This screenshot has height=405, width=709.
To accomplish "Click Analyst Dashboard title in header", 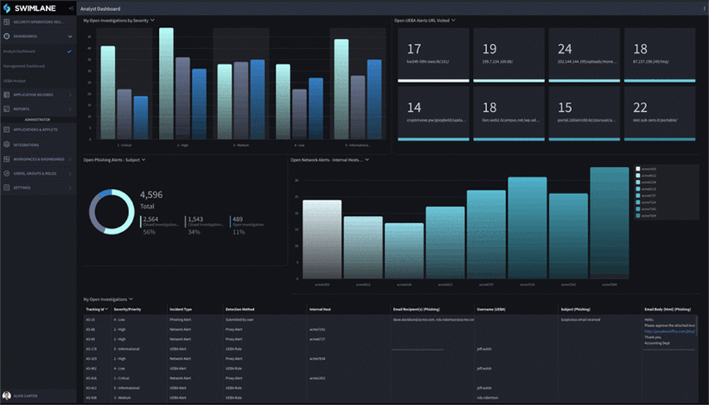I will pyautogui.click(x=101, y=8).
